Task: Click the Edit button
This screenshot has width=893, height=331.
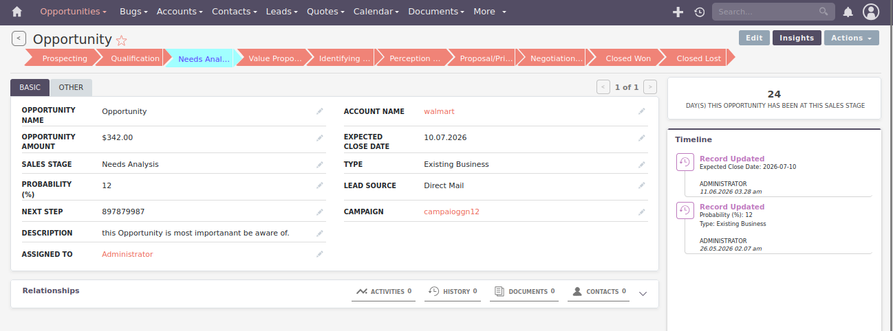Action: (754, 38)
